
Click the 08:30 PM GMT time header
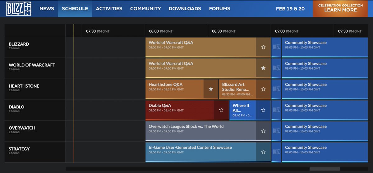click(224, 31)
